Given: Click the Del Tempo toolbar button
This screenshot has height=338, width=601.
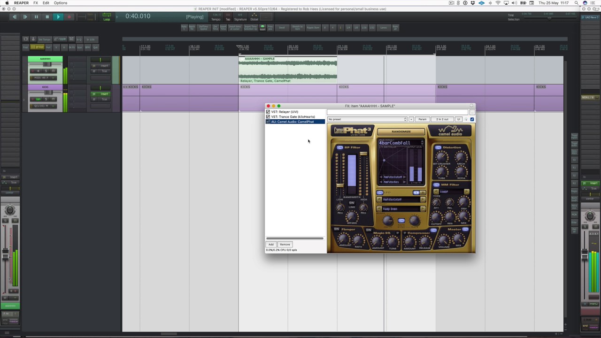Looking at the screenshot, I should click(44, 39).
